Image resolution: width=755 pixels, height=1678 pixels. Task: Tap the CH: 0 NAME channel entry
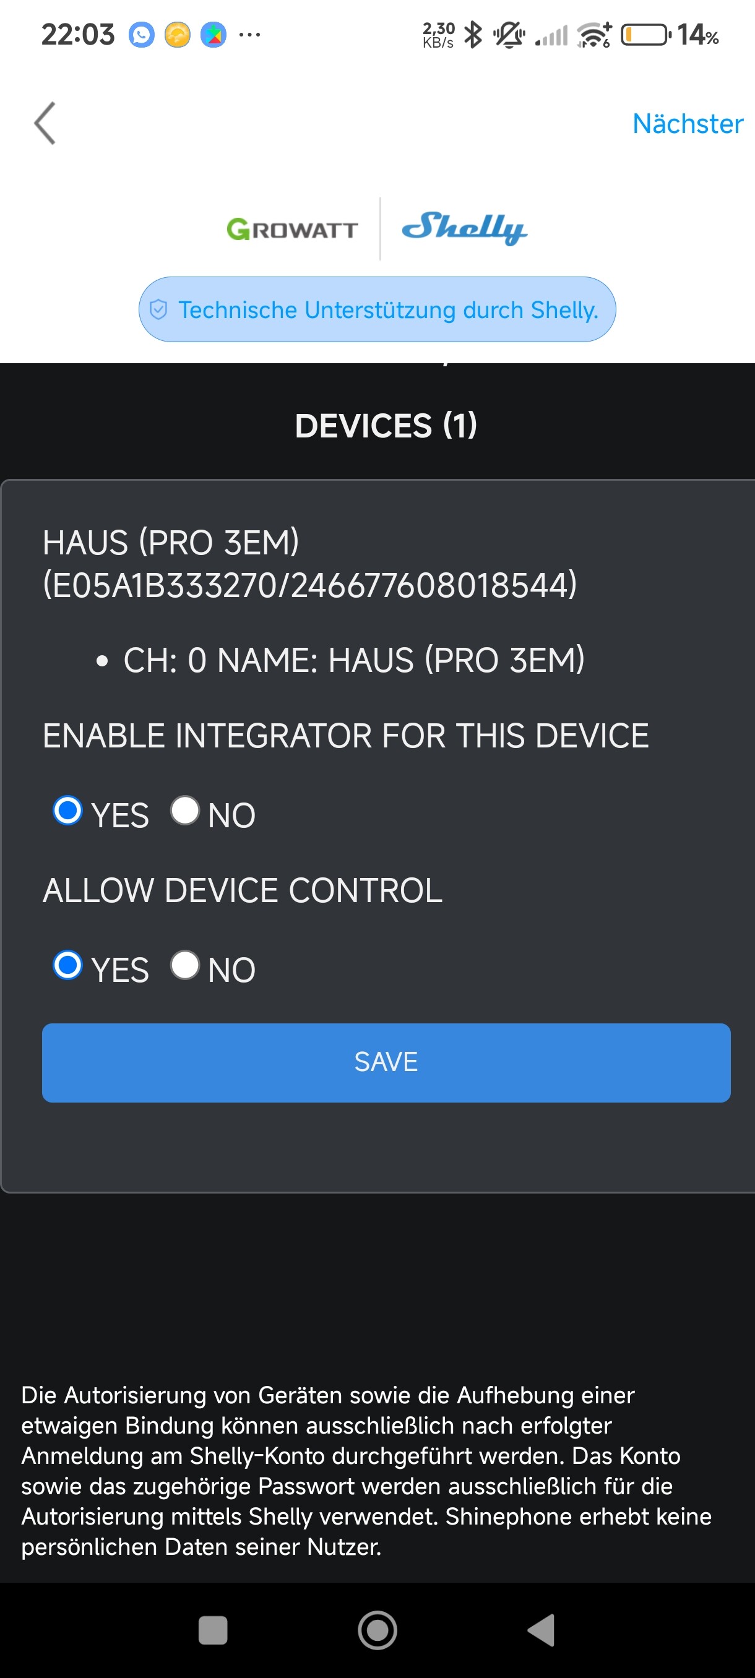tap(354, 660)
